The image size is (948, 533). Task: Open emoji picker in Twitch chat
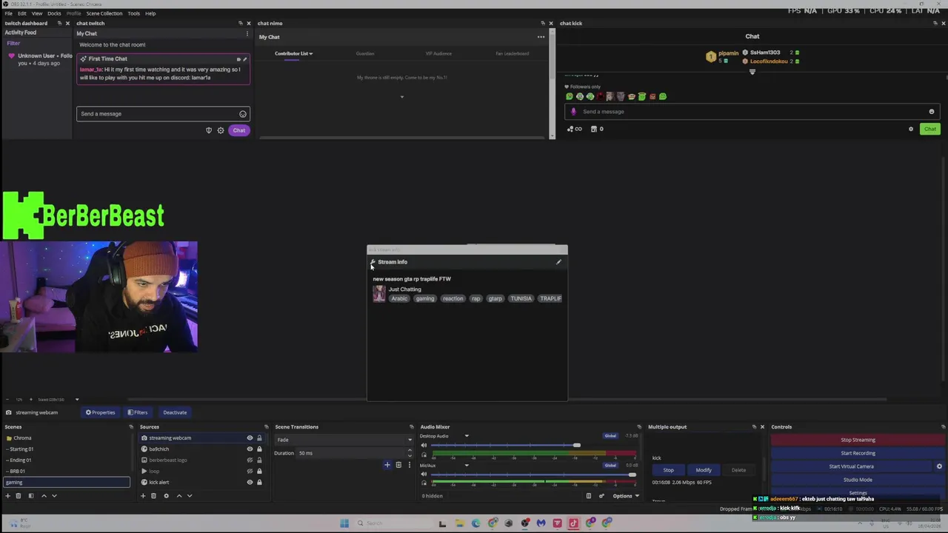pyautogui.click(x=242, y=114)
